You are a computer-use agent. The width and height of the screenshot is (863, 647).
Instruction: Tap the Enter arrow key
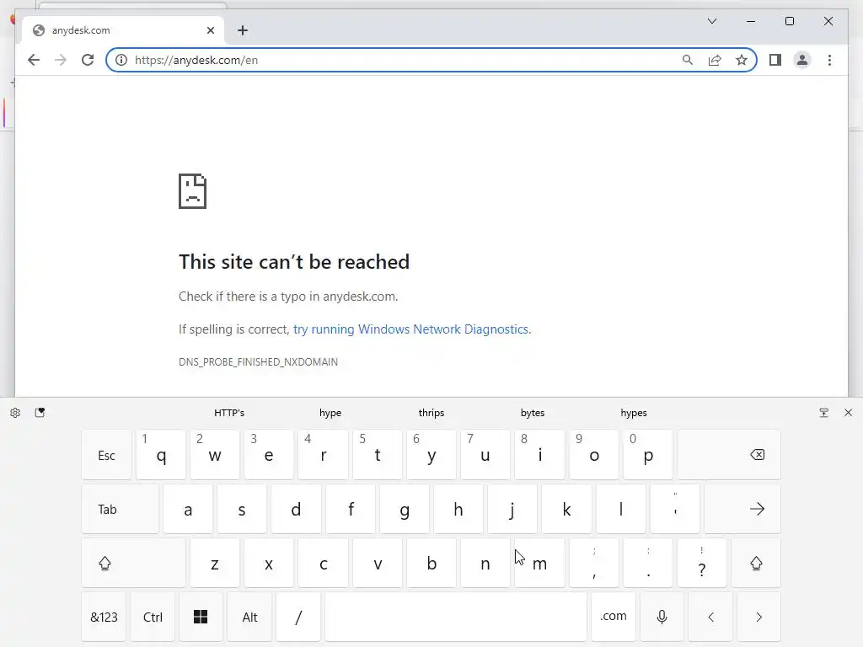coord(742,509)
